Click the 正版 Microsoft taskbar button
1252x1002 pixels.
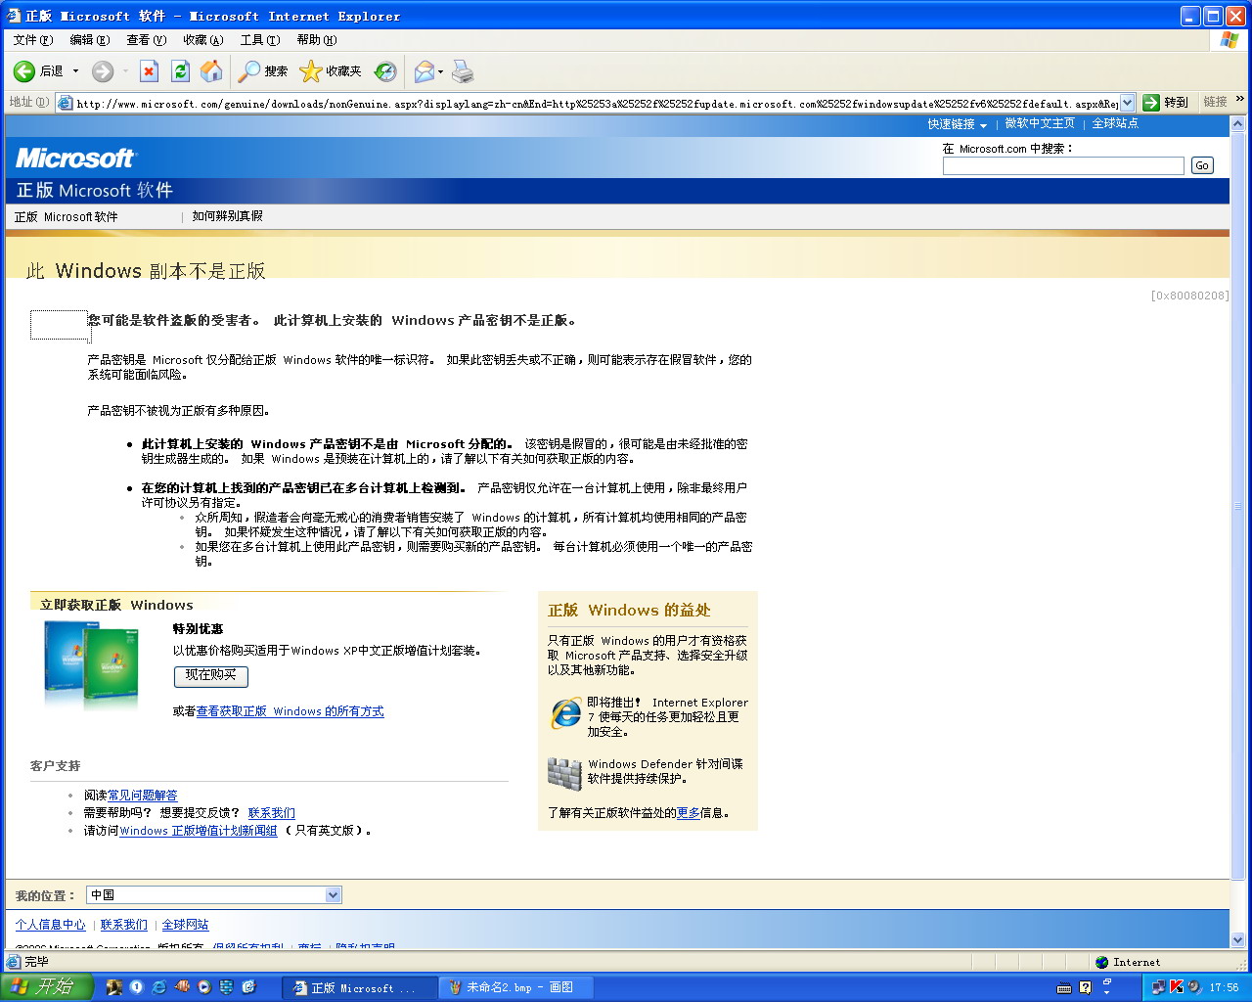pyautogui.click(x=359, y=987)
